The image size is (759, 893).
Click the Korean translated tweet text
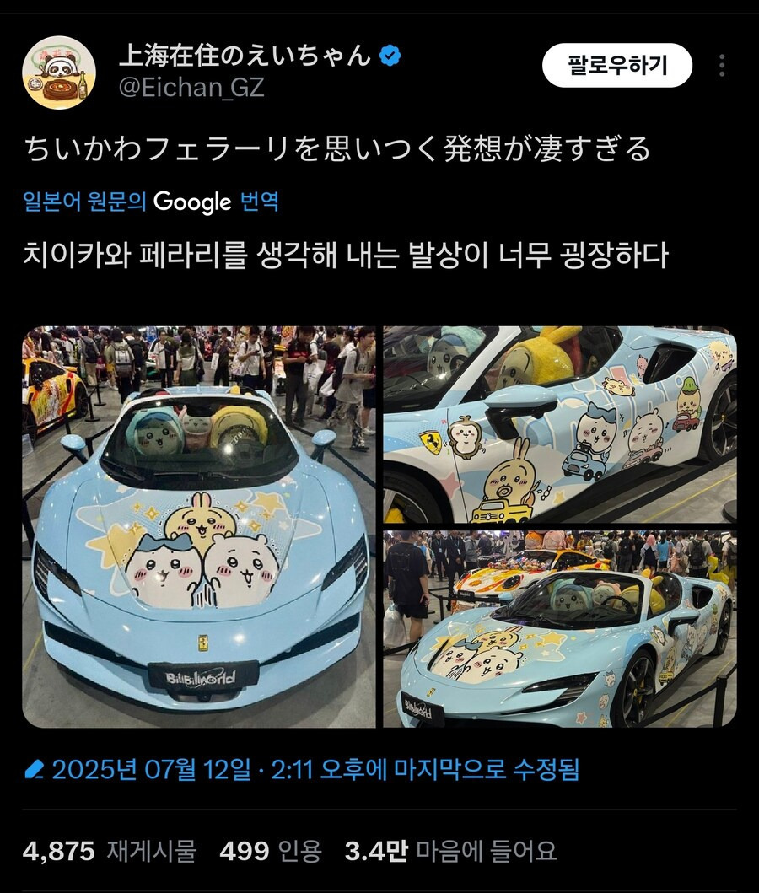(346, 256)
